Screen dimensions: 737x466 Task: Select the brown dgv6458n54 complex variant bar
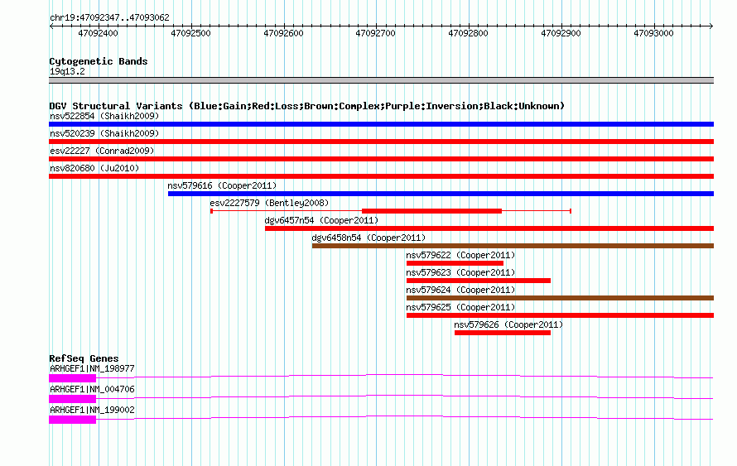(x=513, y=246)
